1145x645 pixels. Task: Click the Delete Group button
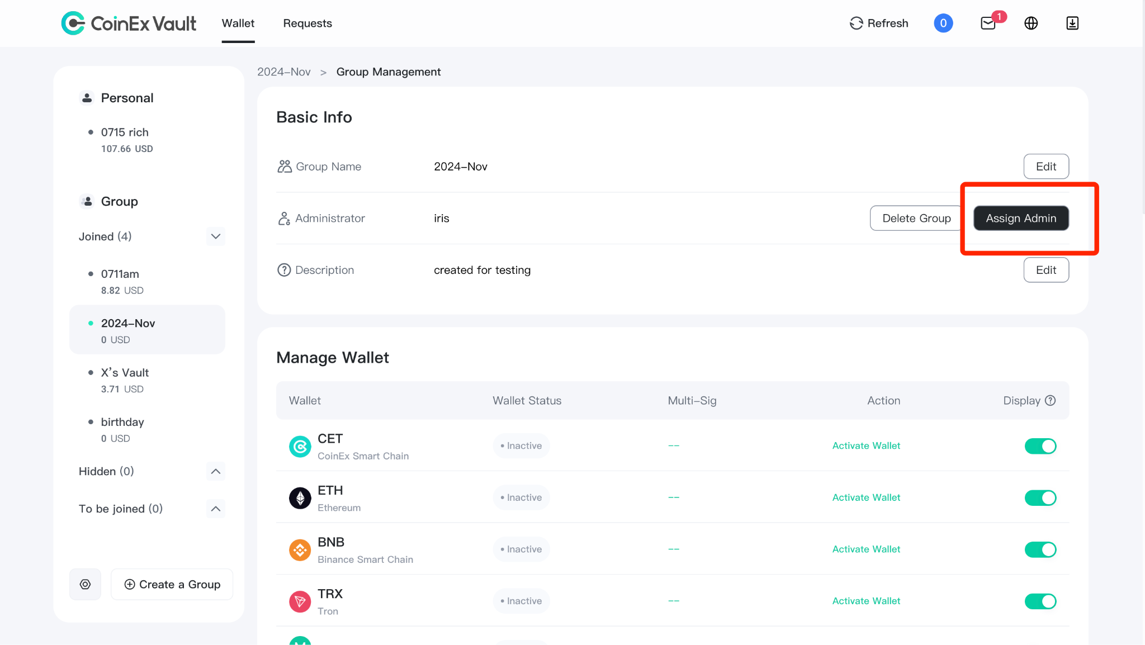916,218
